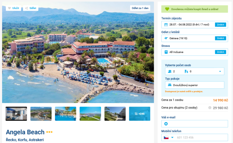Click the share icon on Sdílet
The width and height of the screenshot is (233, 143).
point(26,8)
